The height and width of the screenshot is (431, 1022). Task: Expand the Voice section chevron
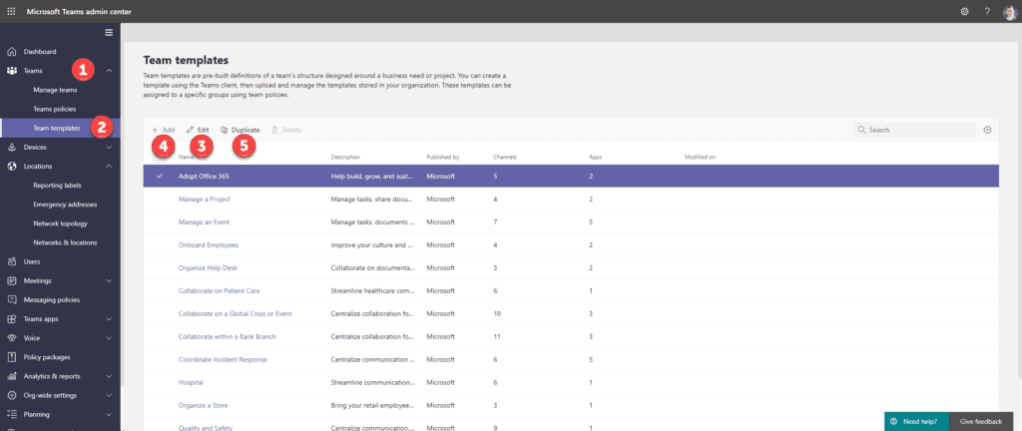coord(109,338)
